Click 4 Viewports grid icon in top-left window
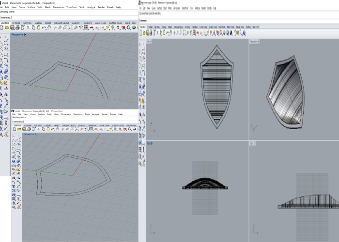The image size is (339, 242). pos(86,28)
